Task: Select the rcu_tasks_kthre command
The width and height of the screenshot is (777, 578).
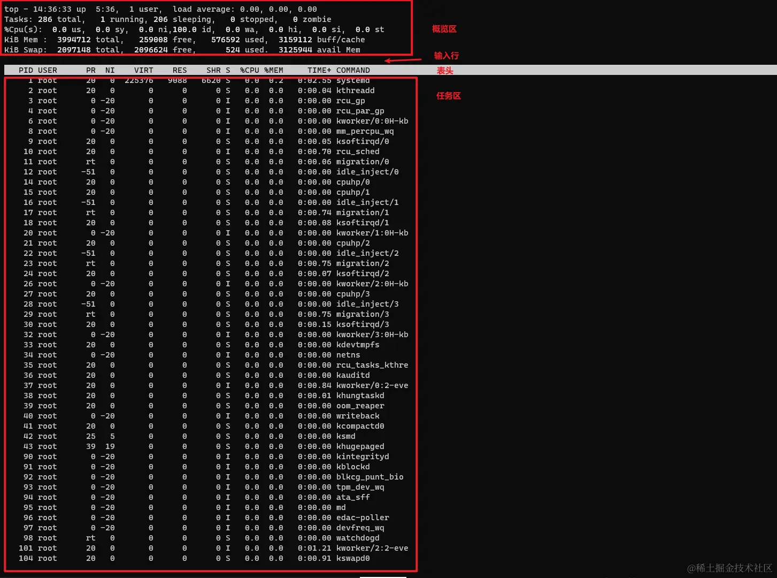Action: [x=372, y=365]
